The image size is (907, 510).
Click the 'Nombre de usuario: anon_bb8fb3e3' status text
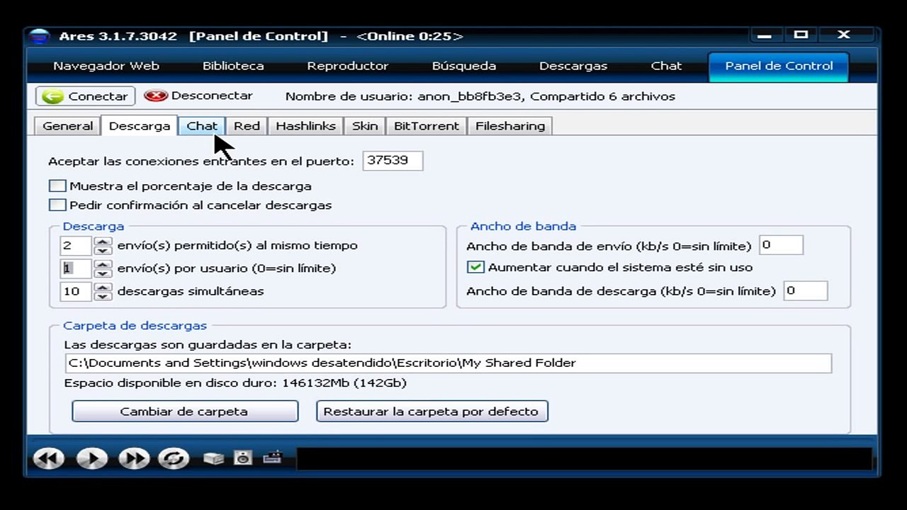click(x=405, y=96)
